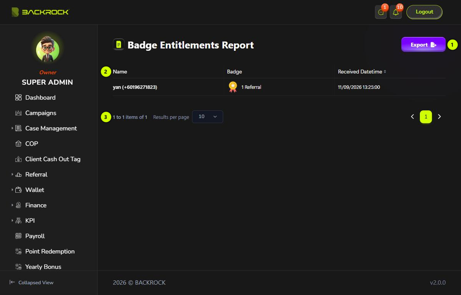Open the COP menu item
The width and height of the screenshot is (461, 295).
pos(32,144)
